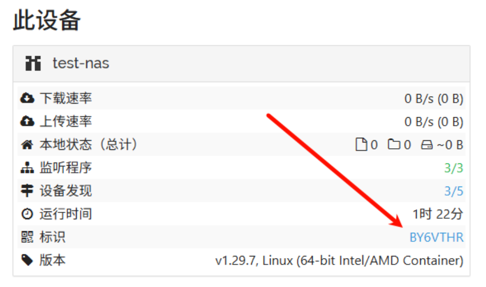Image resolution: width=486 pixels, height=287 pixels.
Task: Click the folder count icon
Action: pos(394,145)
